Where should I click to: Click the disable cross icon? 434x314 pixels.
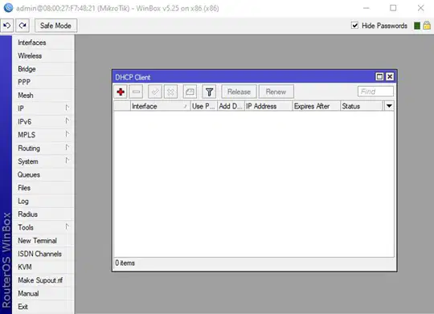[x=170, y=92]
